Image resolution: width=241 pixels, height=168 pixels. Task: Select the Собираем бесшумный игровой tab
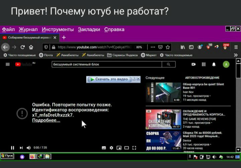point(29,37)
